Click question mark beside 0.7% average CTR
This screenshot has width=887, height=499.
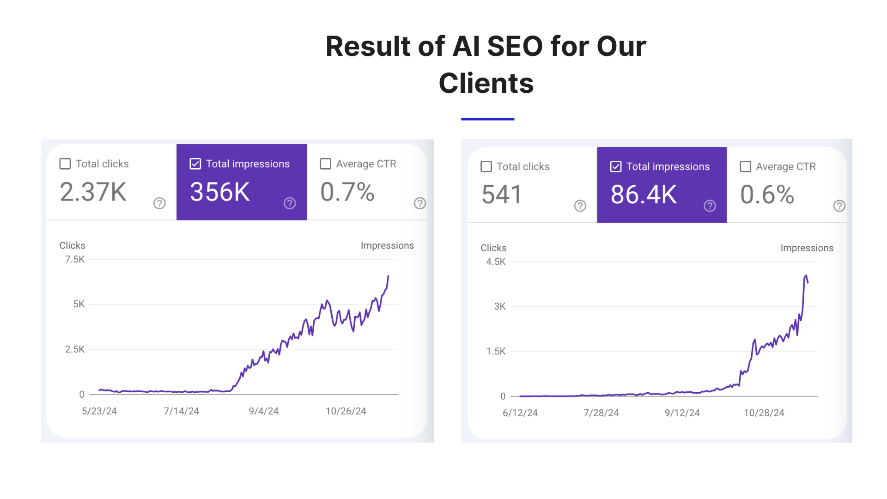(x=419, y=203)
